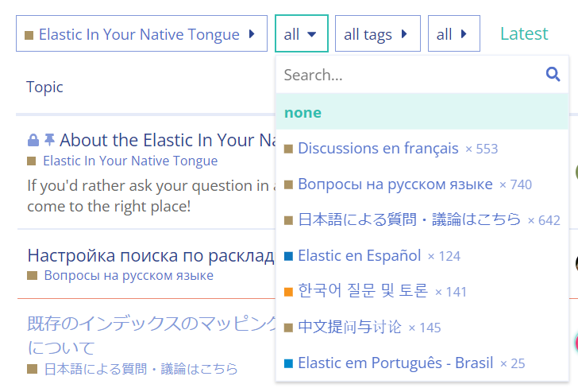This screenshot has width=578, height=388.
Task: Choose Discussions en français subcategory
Action: point(378,149)
